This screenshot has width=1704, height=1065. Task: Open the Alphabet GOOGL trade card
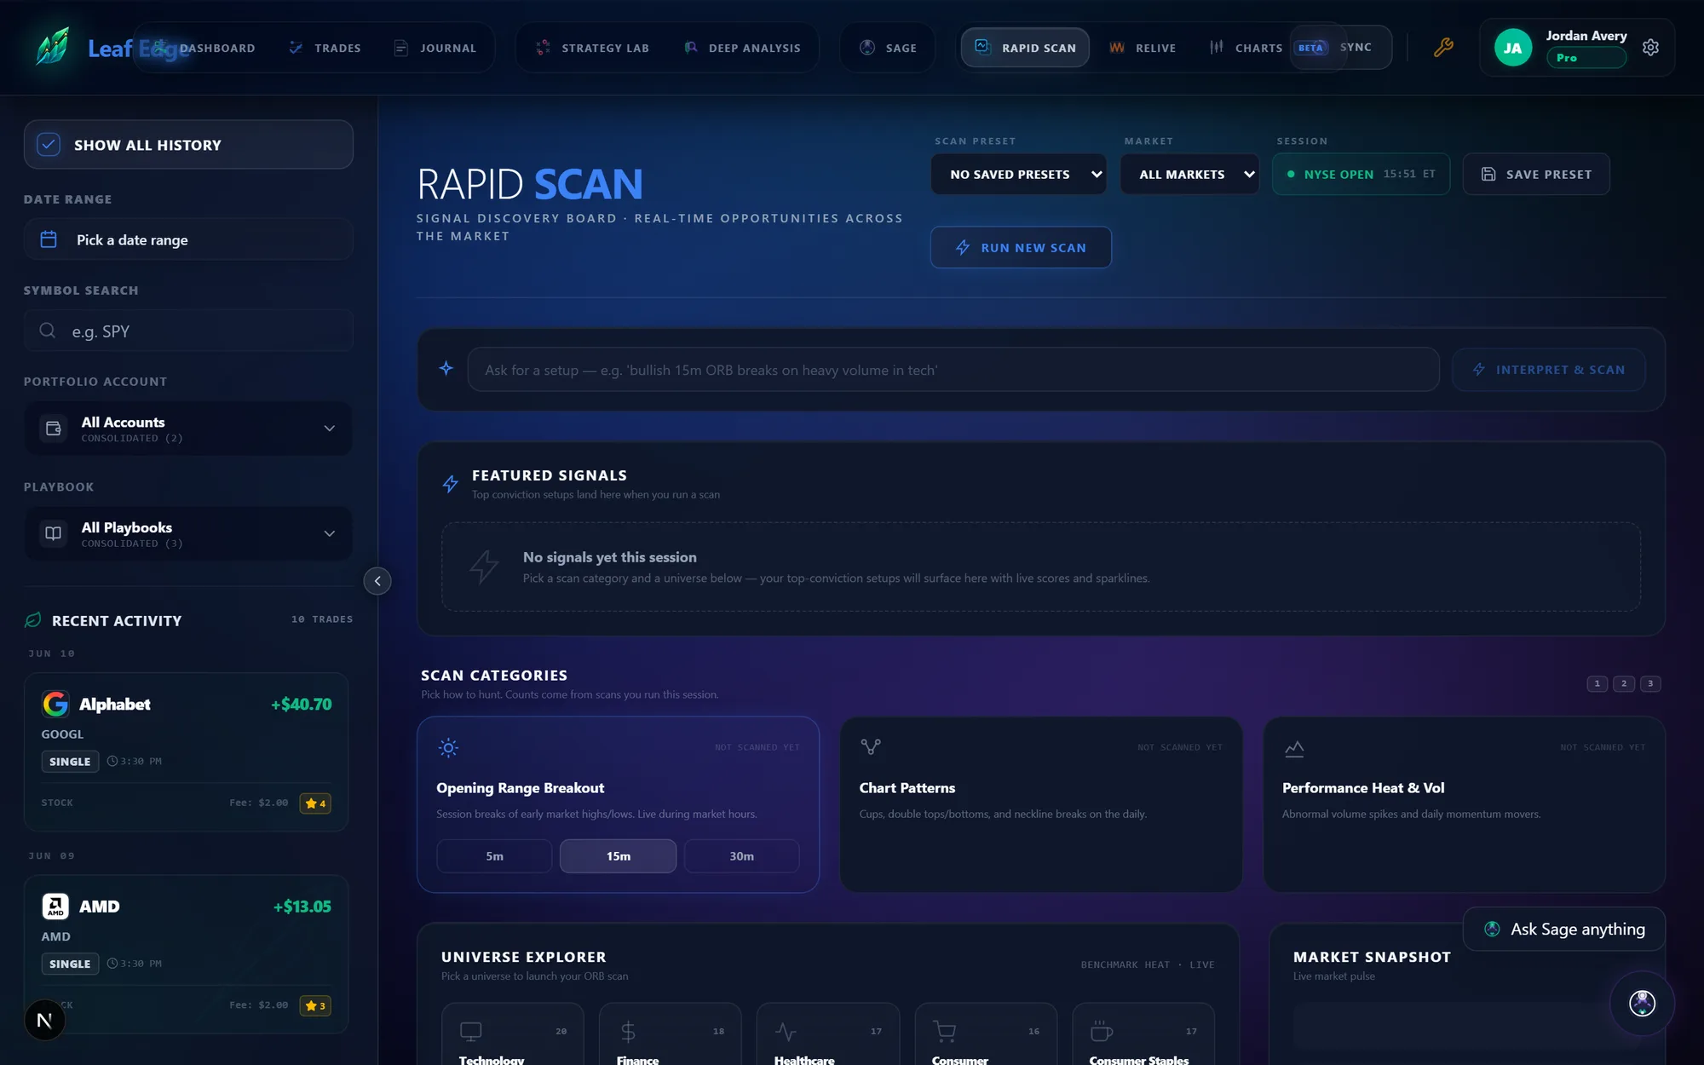[x=187, y=751]
